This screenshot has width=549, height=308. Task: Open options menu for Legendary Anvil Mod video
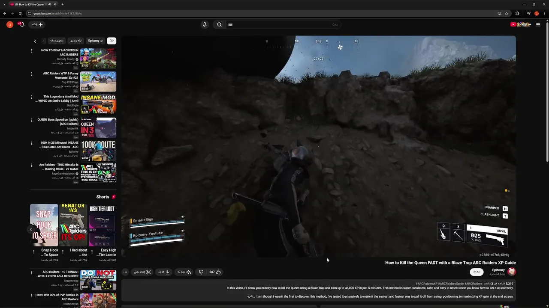[x=31, y=97]
